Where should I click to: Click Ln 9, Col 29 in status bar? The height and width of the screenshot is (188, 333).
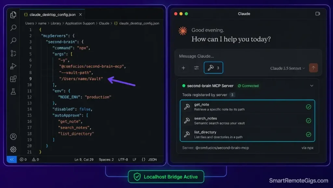[84, 160]
